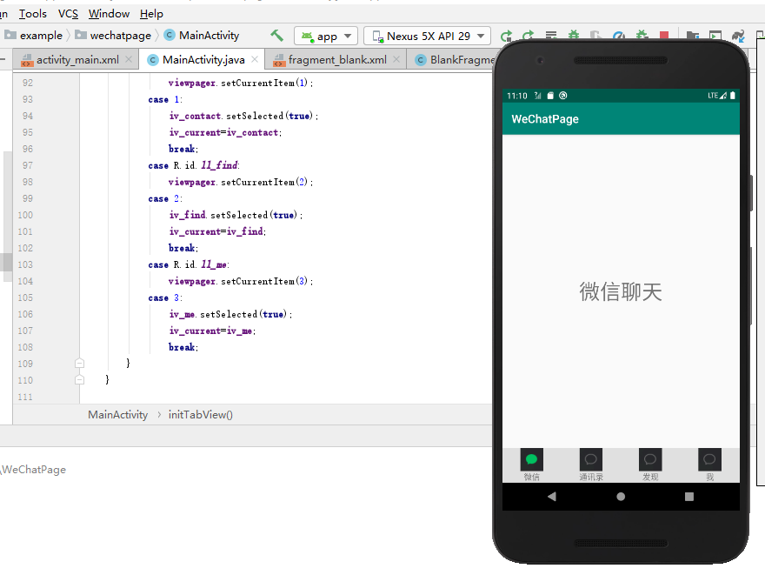Click the Rerun app icon
The width and height of the screenshot is (765, 575).
pyautogui.click(x=507, y=36)
